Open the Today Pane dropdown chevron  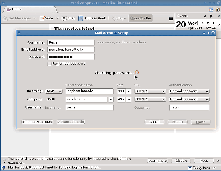tap(214, 168)
